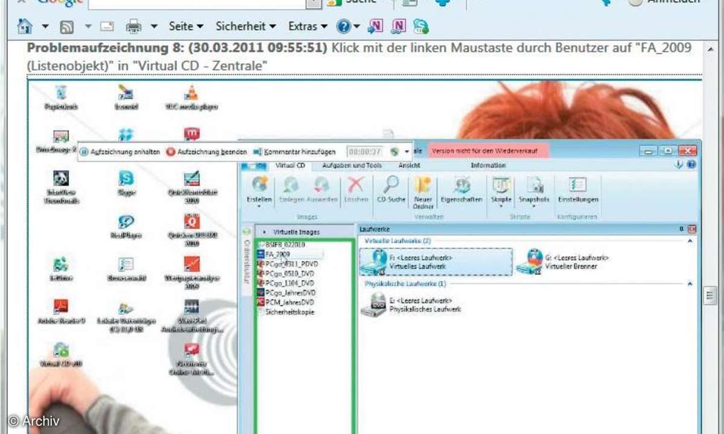Image resolution: width=724 pixels, height=434 pixels.
Task: Switch to the Ansicht tab
Action: [410, 165]
